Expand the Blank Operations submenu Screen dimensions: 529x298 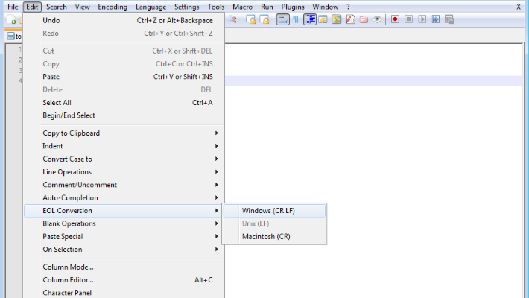pyautogui.click(x=124, y=223)
